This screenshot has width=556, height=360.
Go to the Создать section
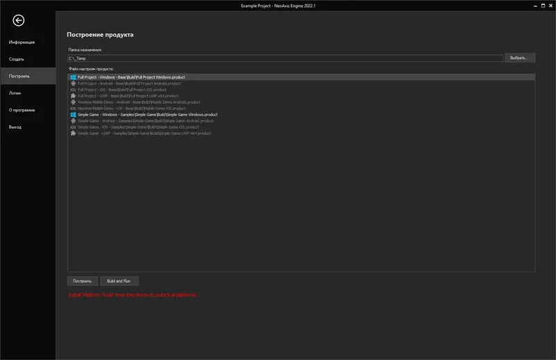coord(17,59)
